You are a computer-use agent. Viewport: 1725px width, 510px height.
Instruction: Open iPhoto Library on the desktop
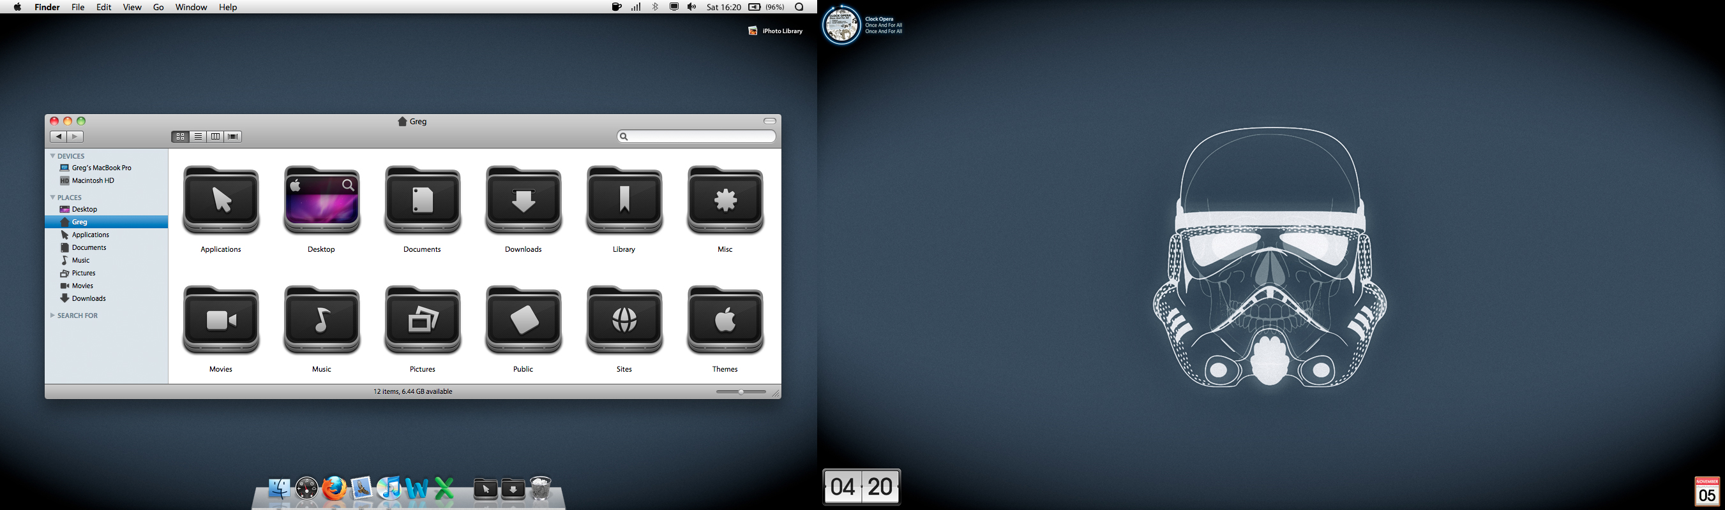(776, 31)
